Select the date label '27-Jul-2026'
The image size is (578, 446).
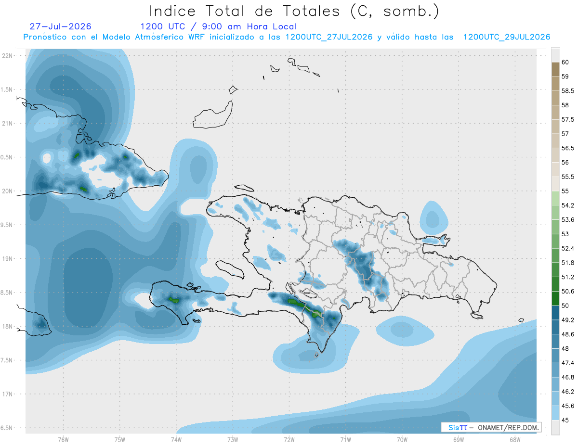[x=60, y=26]
